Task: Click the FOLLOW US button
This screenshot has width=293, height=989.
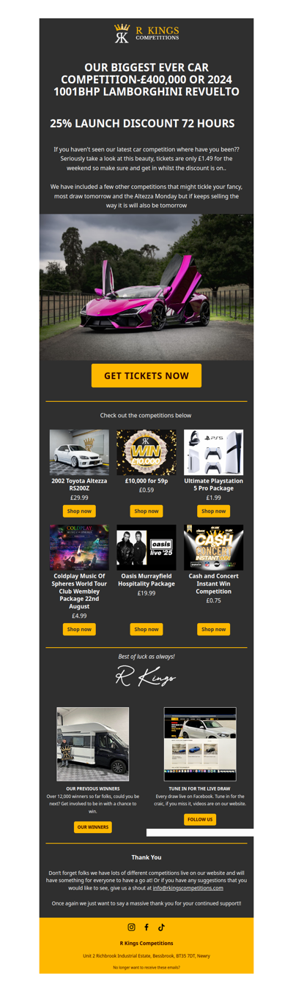Action: pyautogui.click(x=200, y=819)
